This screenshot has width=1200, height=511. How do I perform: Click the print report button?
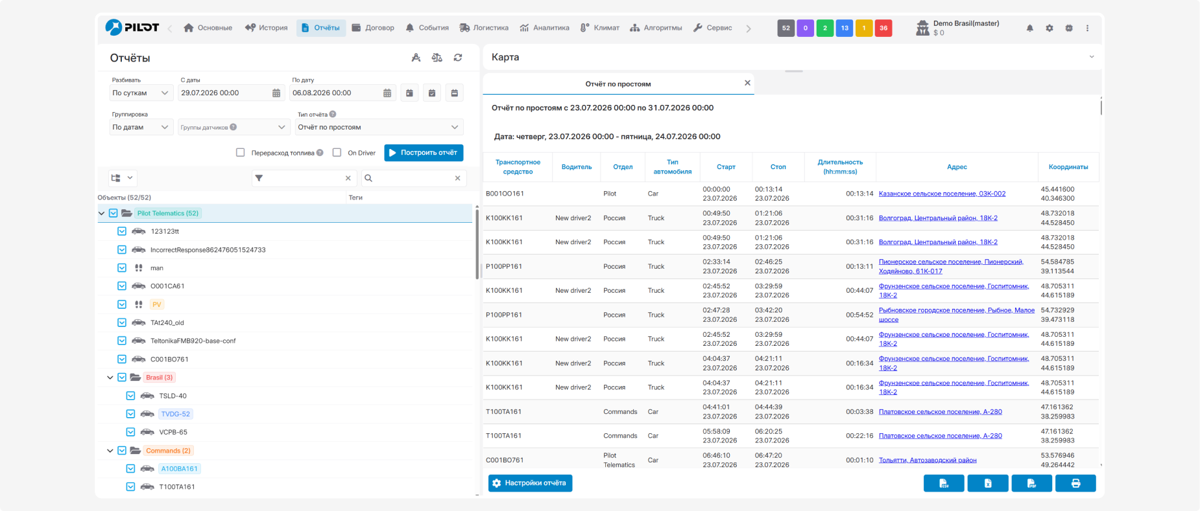pyautogui.click(x=1075, y=483)
